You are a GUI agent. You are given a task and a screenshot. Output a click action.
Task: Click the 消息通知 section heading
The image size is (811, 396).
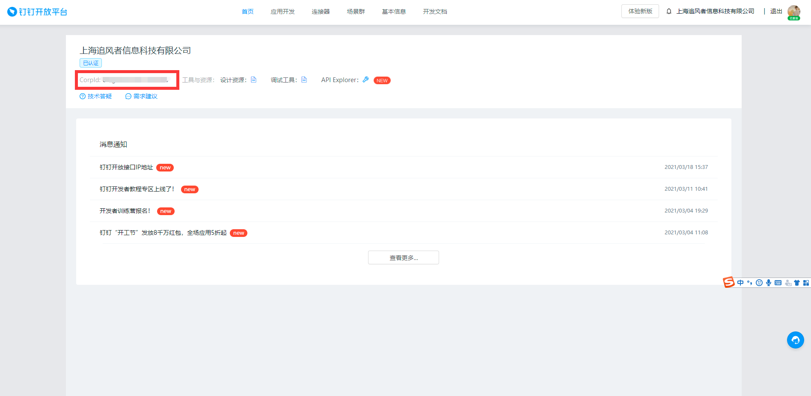click(113, 145)
